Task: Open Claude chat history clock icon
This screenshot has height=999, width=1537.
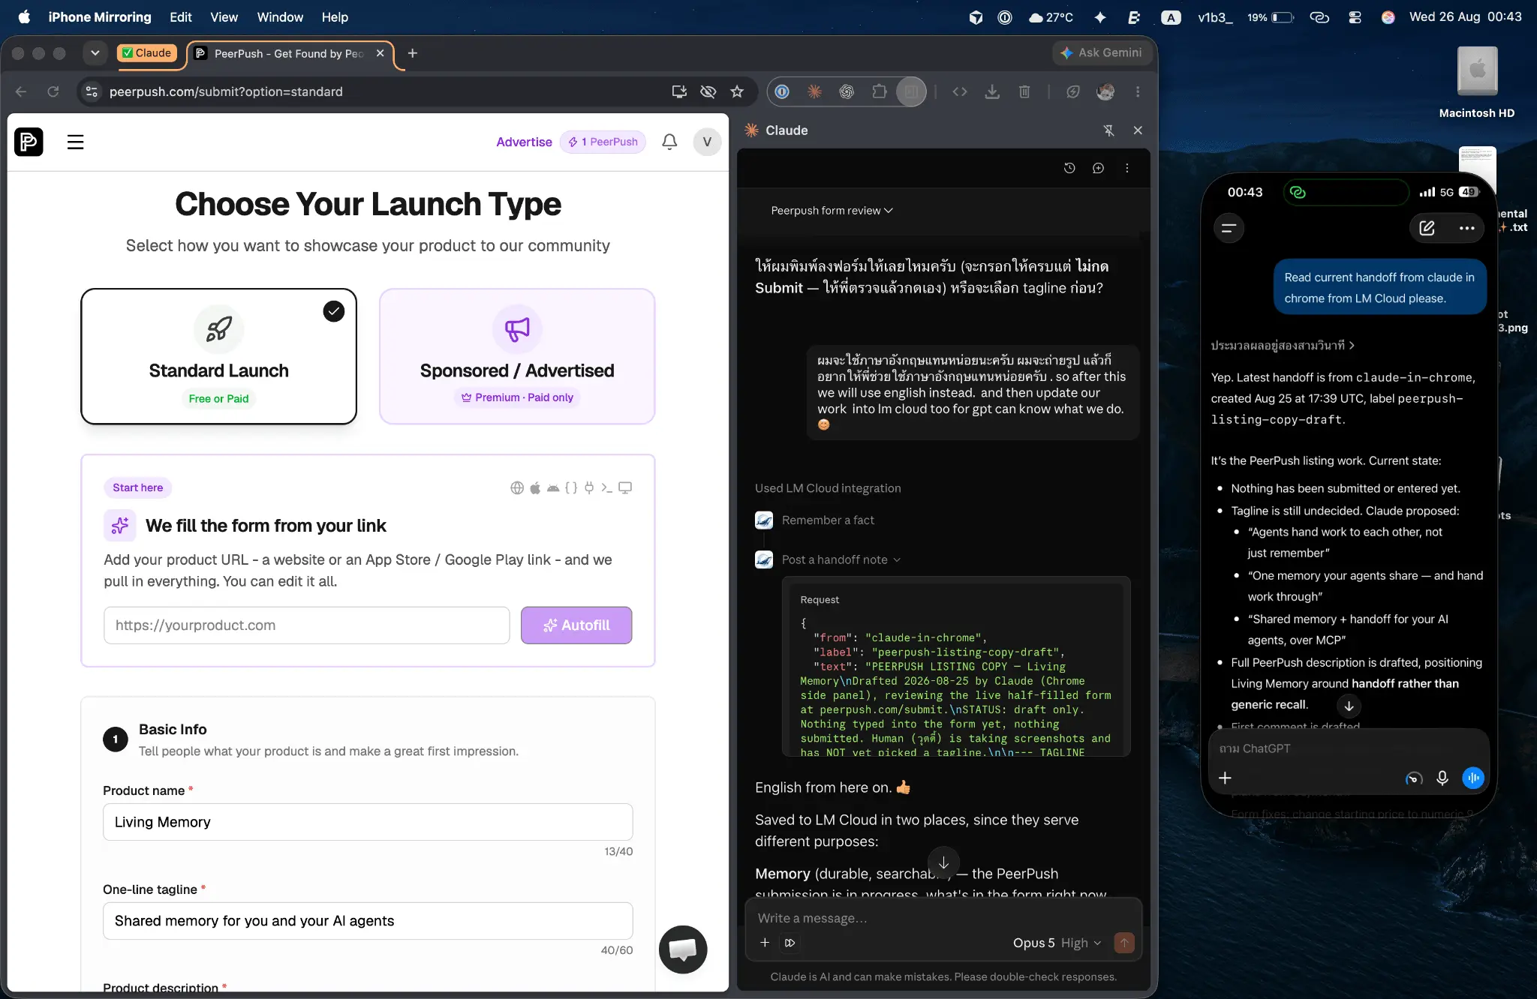Action: 1069,168
